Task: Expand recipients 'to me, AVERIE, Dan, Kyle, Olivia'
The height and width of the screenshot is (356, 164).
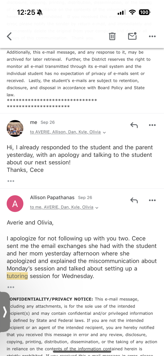Action: coord(64,207)
